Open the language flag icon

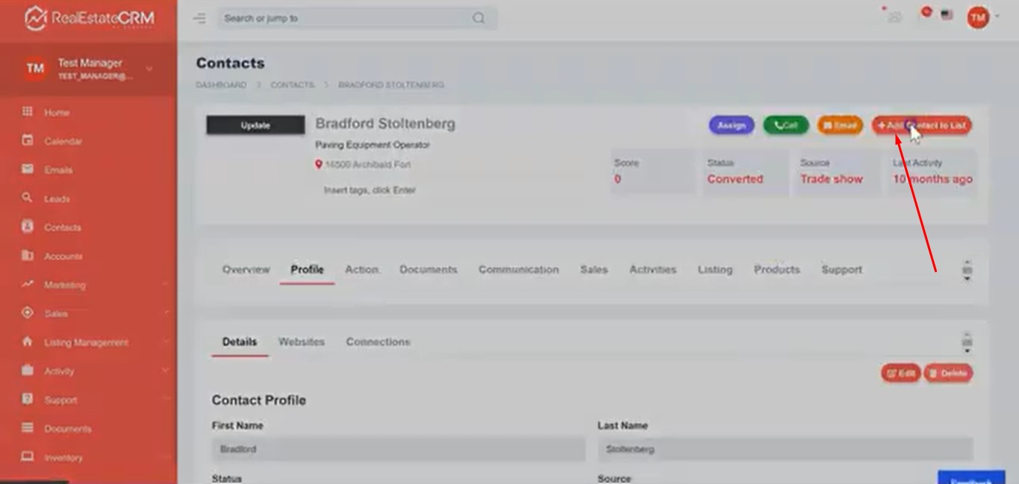[947, 15]
